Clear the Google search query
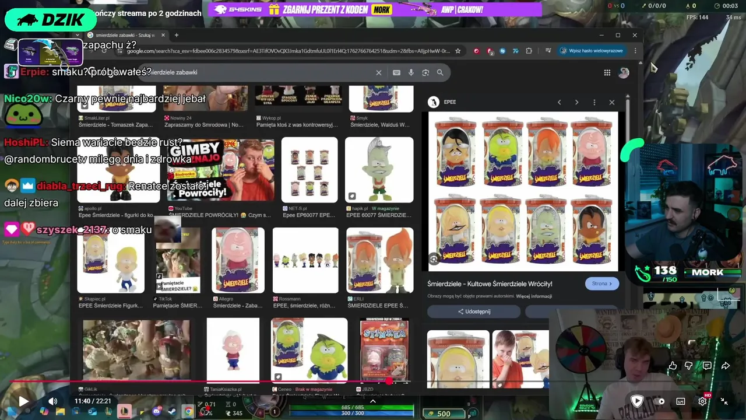 click(378, 72)
